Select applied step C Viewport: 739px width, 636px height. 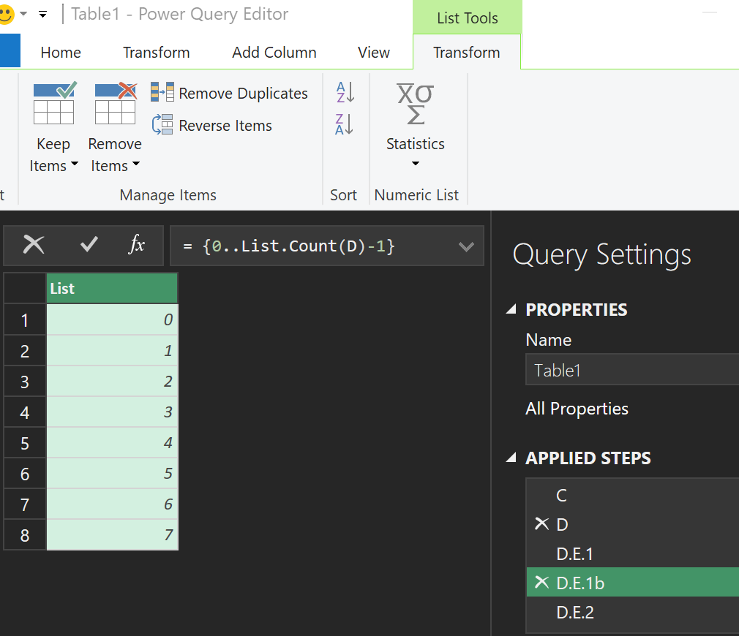[x=632, y=495]
